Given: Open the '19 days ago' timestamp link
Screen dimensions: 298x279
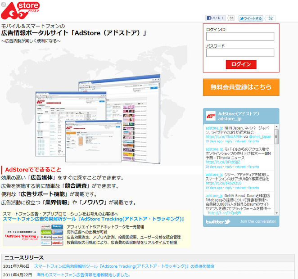Looking at the screenshot, I should (x=214, y=188).
